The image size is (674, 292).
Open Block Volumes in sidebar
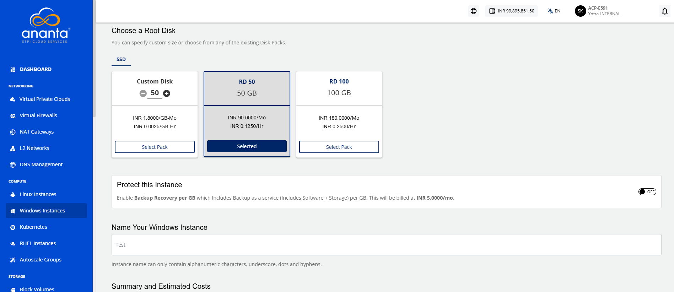tap(37, 289)
